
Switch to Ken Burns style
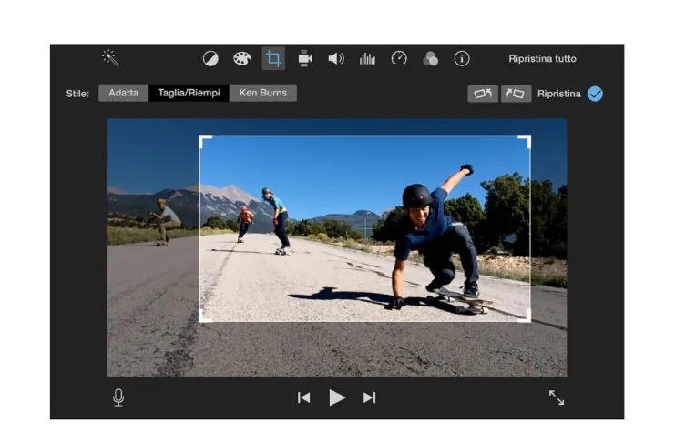pyautogui.click(x=262, y=93)
